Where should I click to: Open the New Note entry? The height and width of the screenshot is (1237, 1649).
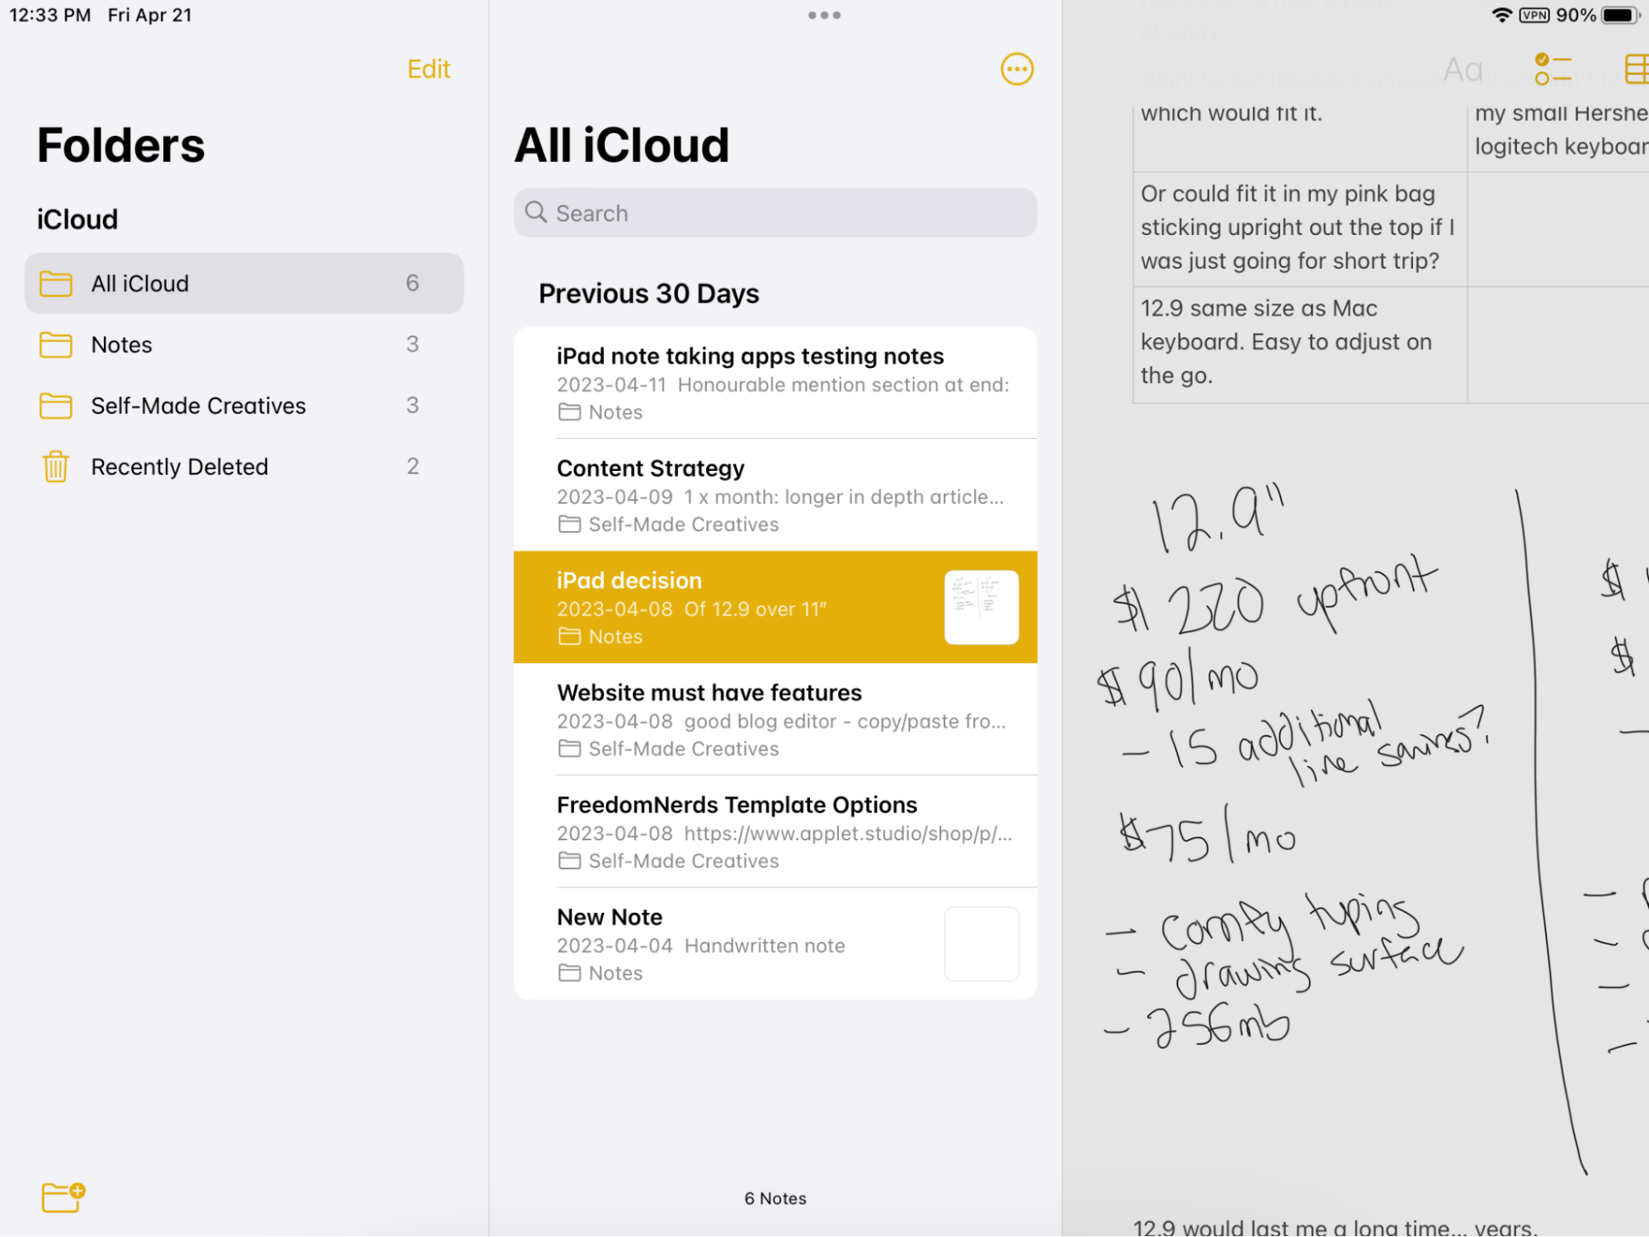pos(775,942)
